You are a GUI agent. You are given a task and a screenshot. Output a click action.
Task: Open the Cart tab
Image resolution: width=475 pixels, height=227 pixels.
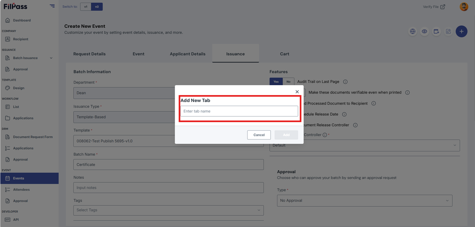click(285, 54)
